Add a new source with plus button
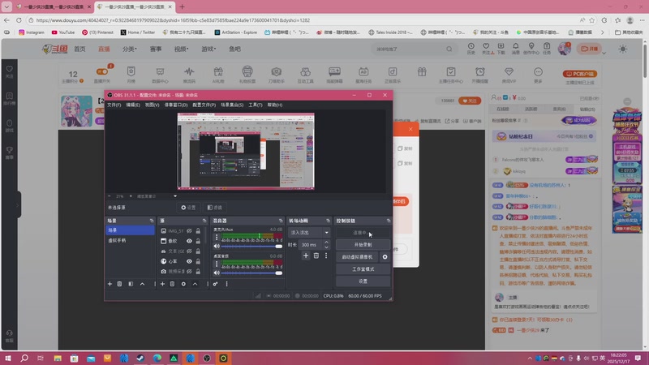The width and height of the screenshot is (649, 365). 163,284
